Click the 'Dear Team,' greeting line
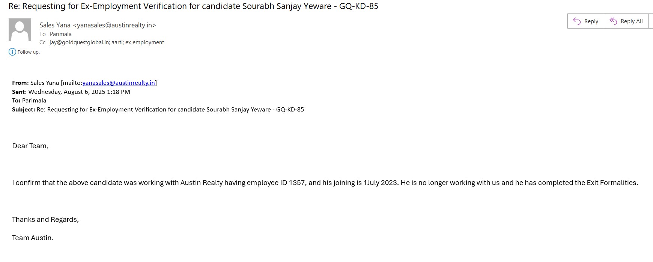Viewport: 653px width, 262px height. (x=30, y=146)
